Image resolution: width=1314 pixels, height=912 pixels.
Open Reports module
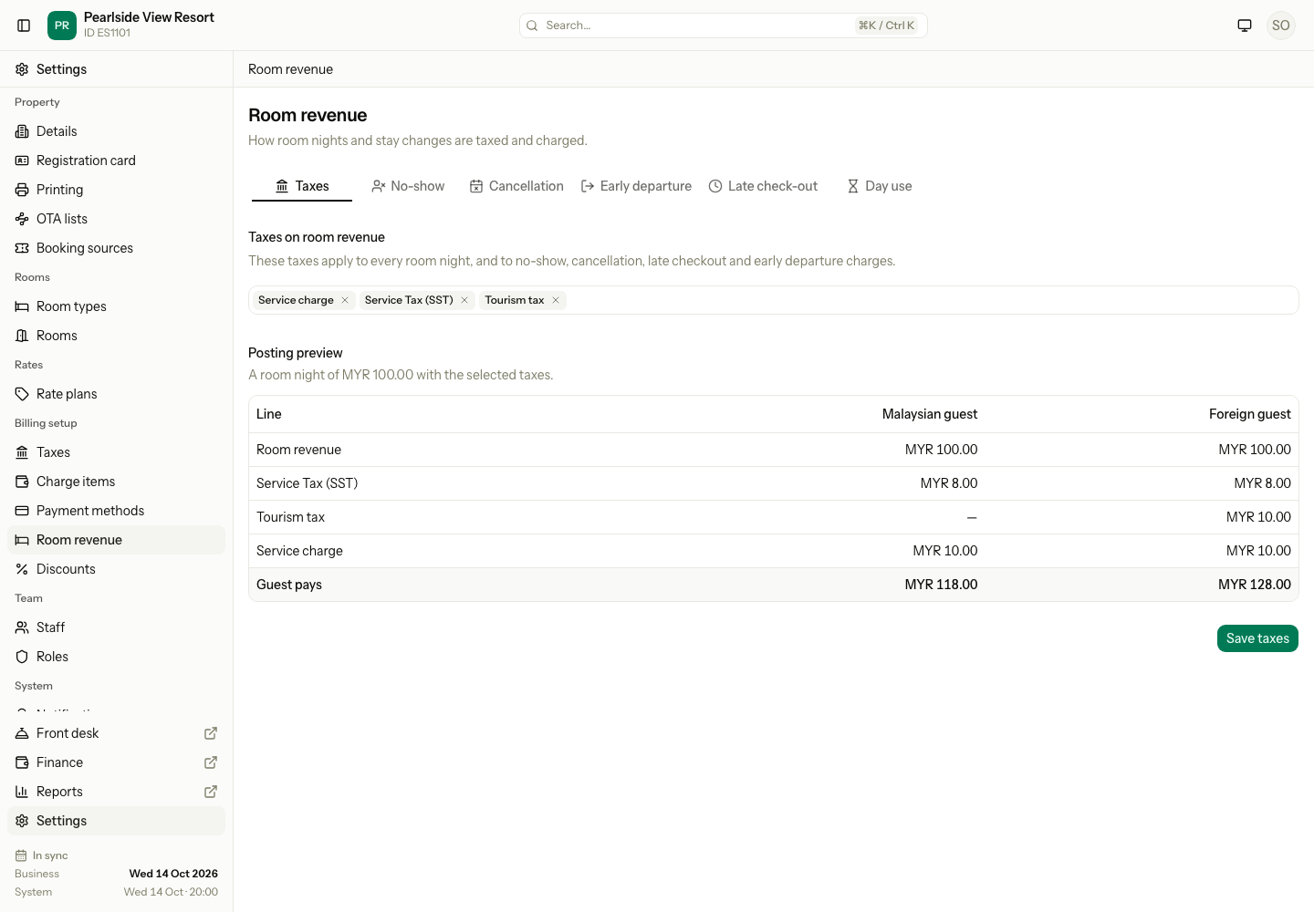tap(117, 792)
